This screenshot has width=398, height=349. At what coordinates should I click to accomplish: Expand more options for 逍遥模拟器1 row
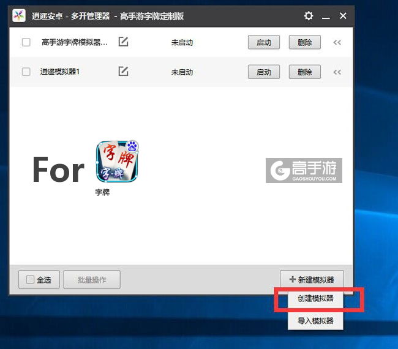(x=337, y=72)
